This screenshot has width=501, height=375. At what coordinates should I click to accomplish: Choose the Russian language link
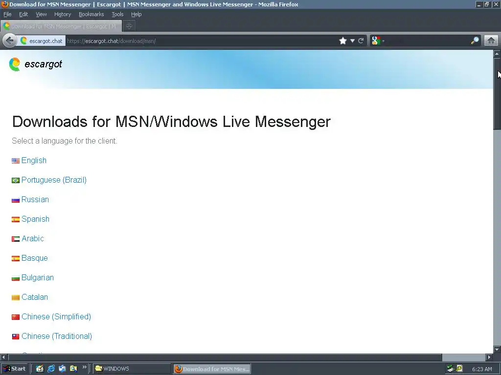[35, 200]
